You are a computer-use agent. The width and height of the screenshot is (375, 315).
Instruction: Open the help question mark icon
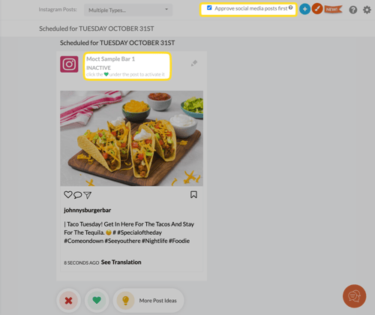tap(353, 10)
